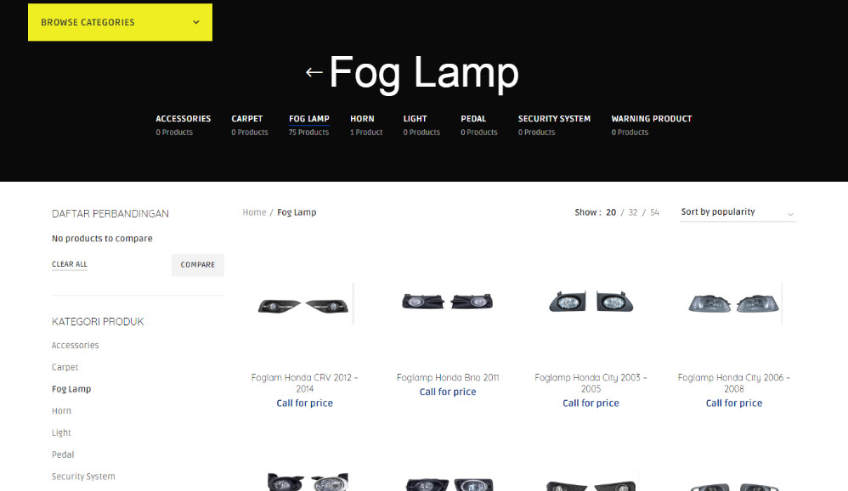Viewport: 848px width, 491px height.
Task: Show 54 products per page
Action: tap(654, 212)
